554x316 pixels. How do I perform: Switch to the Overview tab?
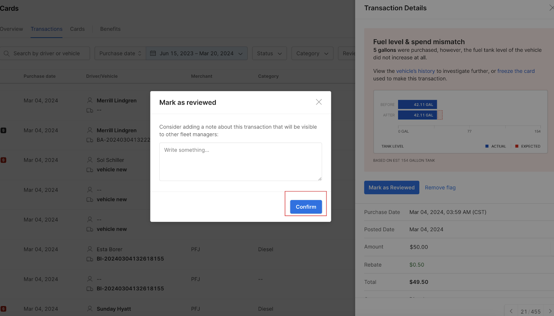coord(11,29)
